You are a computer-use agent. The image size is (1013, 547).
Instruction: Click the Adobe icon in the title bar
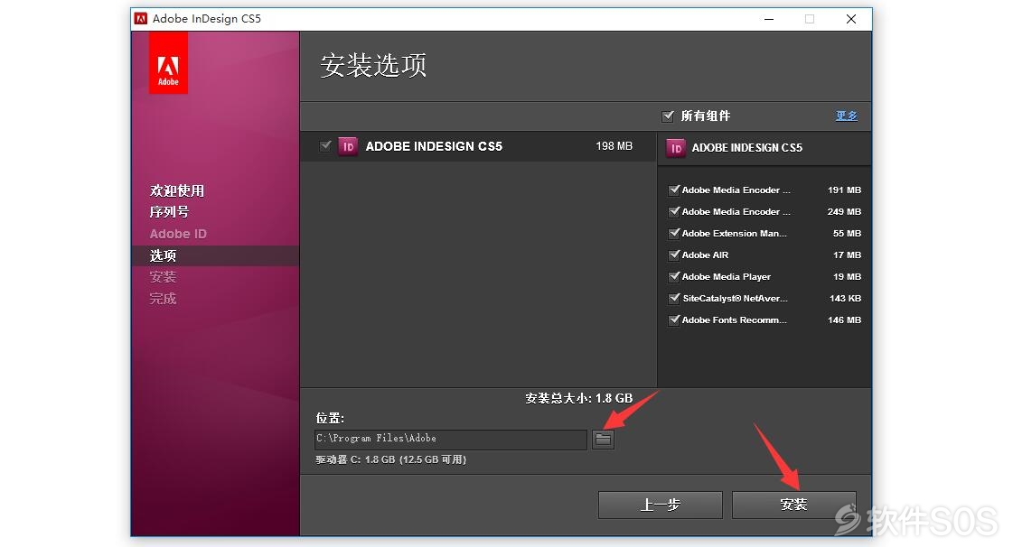141,19
